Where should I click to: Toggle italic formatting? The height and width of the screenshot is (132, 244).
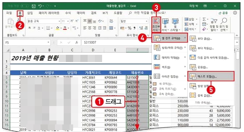coord(34,28)
